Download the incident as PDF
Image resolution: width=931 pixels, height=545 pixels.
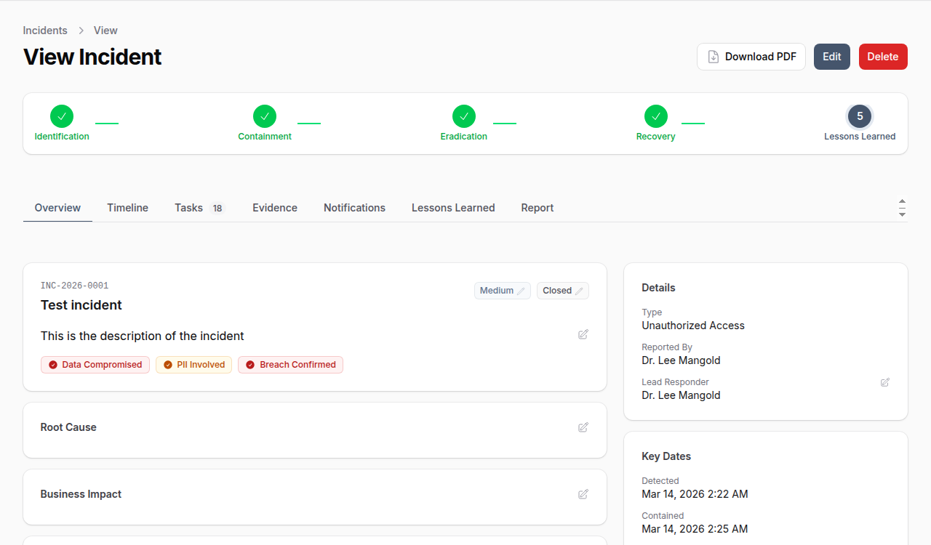[x=751, y=57]
